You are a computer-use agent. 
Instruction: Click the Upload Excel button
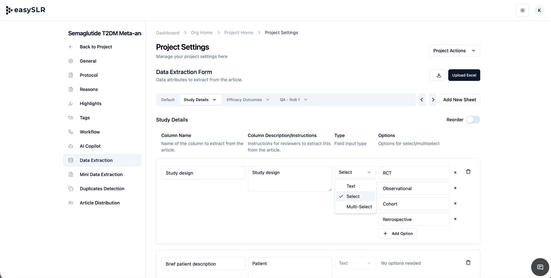click(x=464, y=75)
